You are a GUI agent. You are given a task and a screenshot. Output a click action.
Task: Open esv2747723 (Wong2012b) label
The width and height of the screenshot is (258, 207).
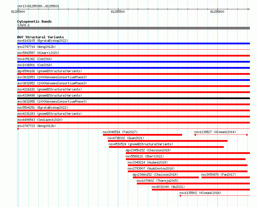point(37,126)
